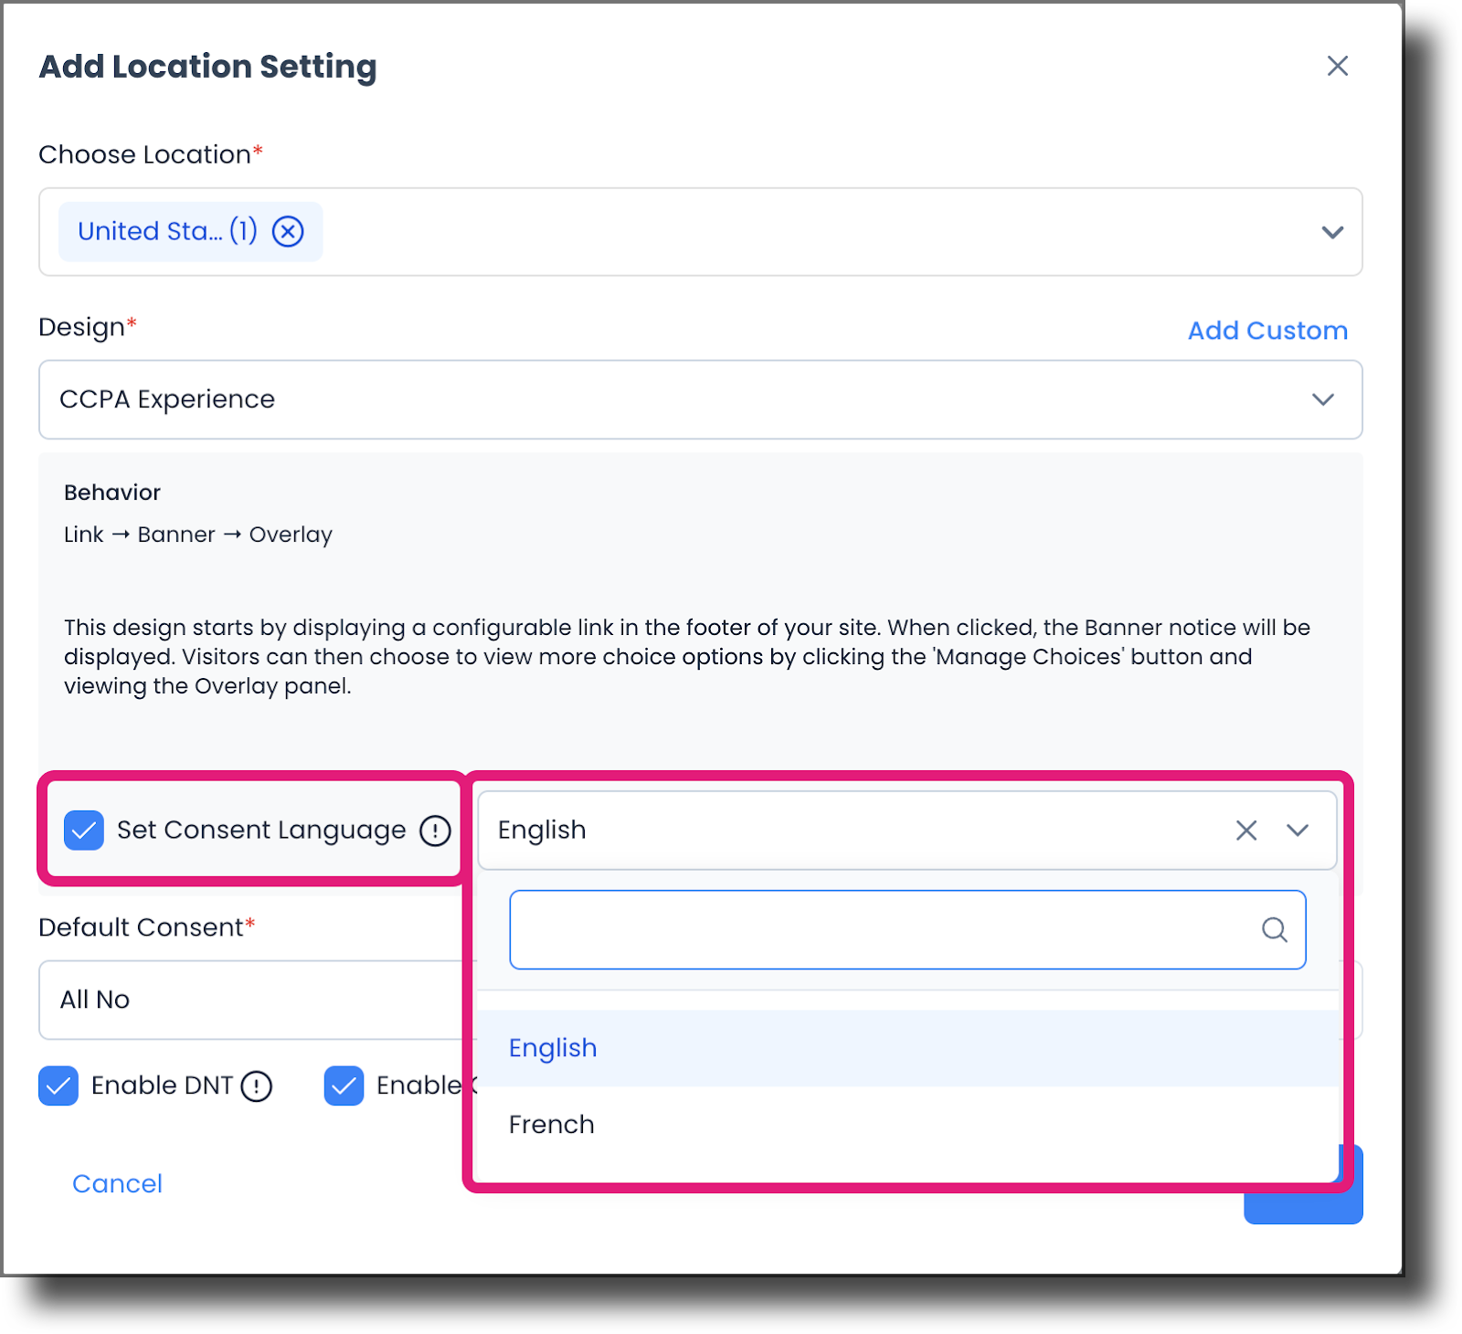Screen dimensions: 1462x1334
Task: Click the magnifier icon in the language search
Action: [1274, 930]
